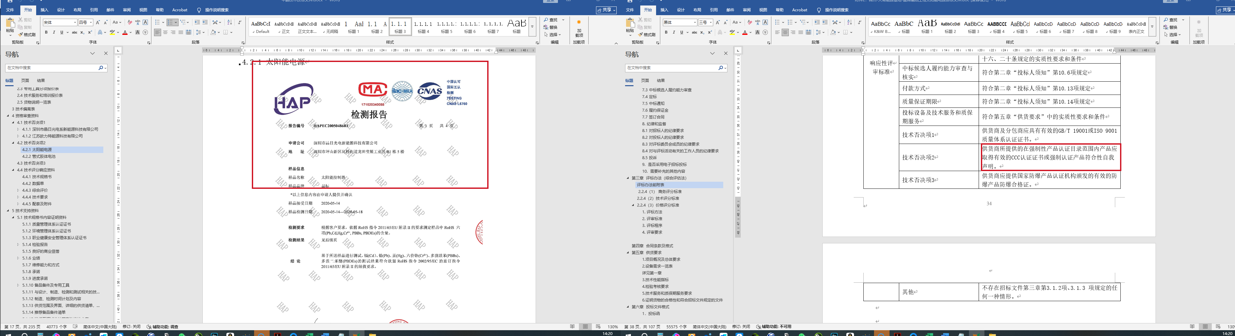Toggle strikethrough in the left Word window
The width and height of the screenshot is (1235, 336).
[x=74, y=33]
